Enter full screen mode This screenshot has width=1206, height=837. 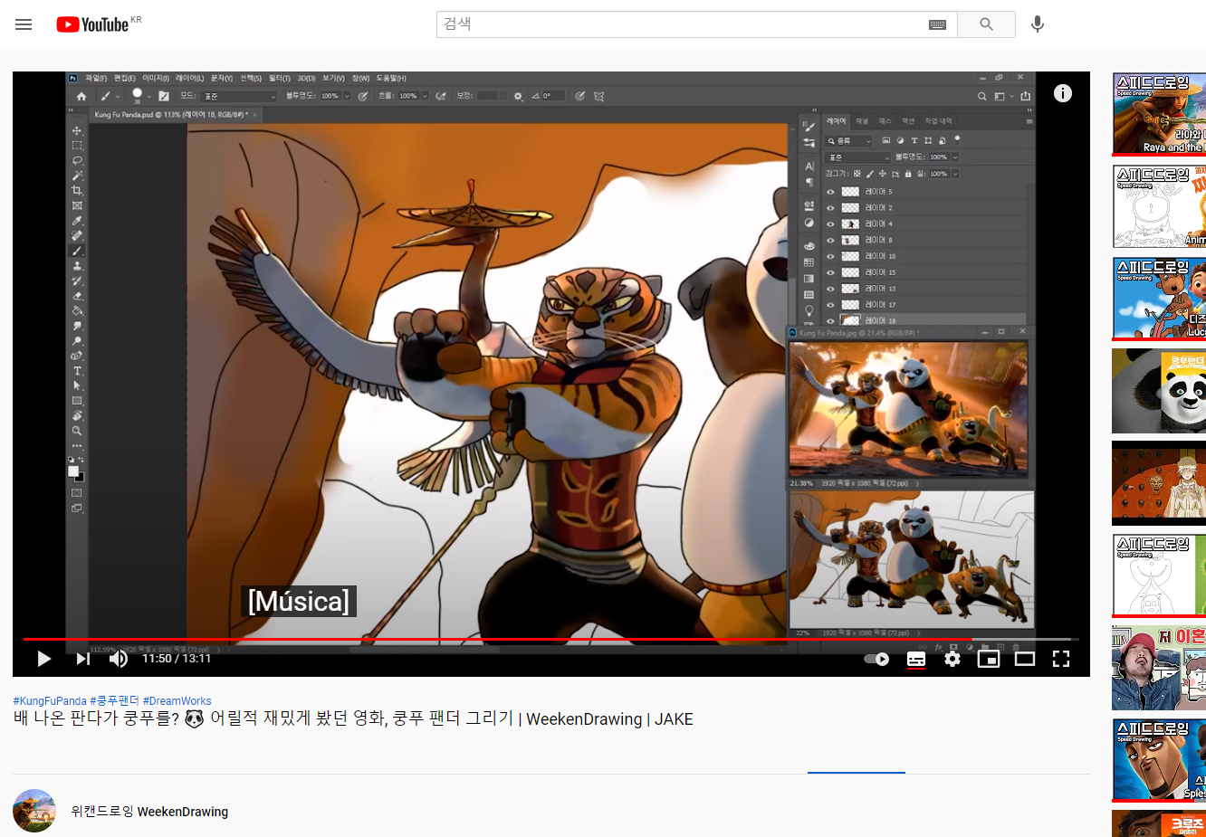[1061, 659]
